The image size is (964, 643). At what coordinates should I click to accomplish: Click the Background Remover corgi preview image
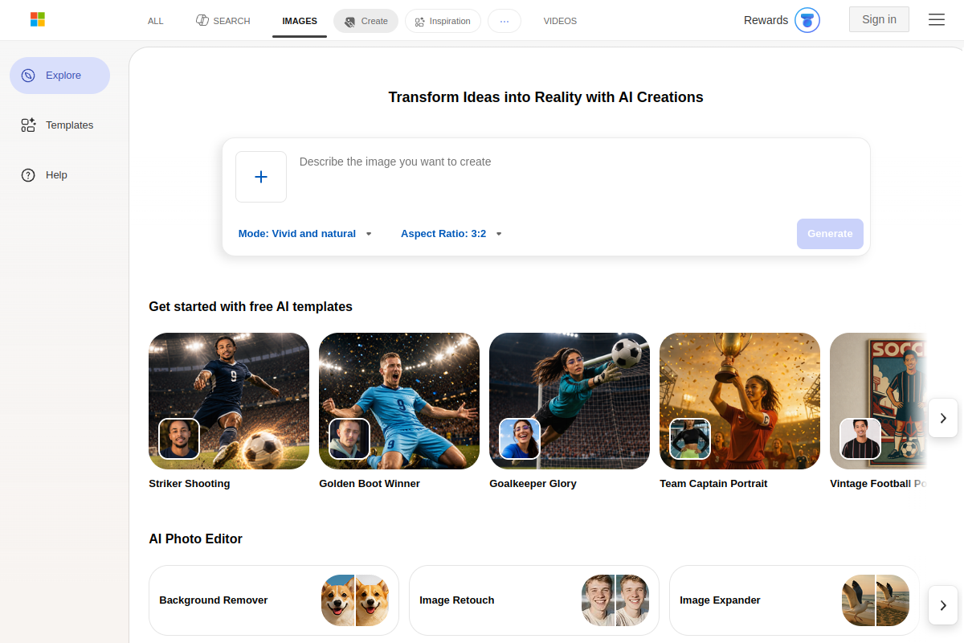[355, 600]
